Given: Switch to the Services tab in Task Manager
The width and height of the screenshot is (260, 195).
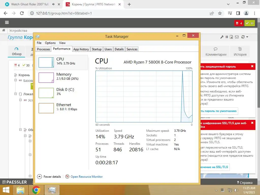Looking at the screenshot, I should click(x=132, y=49).
